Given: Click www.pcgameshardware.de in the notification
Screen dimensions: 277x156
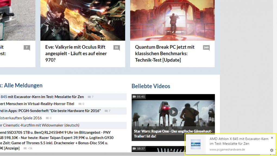Looking at the screenshot, I should tap(227, 149).
